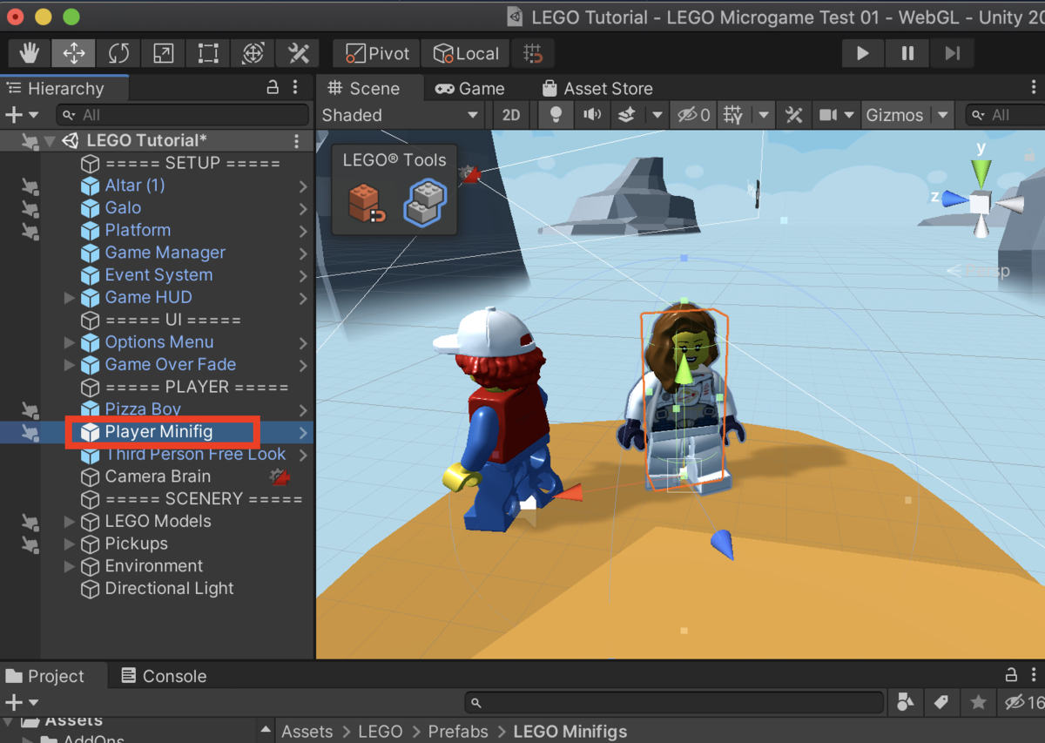The height and width of the screenshot is (743, 1045).
Task: Select LEGO brick connect tool
Action: point(367,204)
